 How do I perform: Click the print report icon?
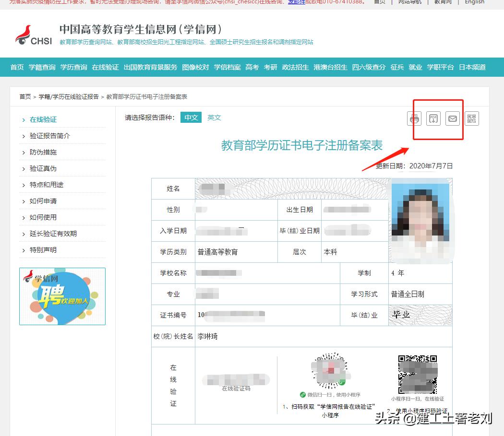click(x=414, y=118)
